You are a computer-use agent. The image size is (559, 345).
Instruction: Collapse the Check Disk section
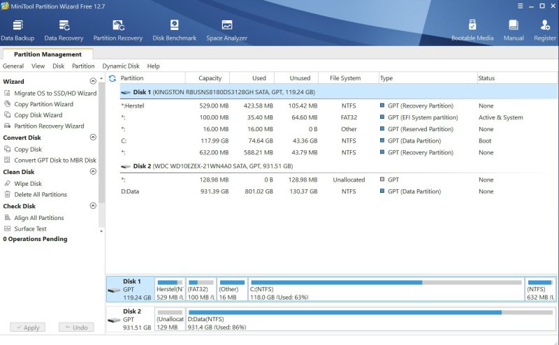[93, 206]
